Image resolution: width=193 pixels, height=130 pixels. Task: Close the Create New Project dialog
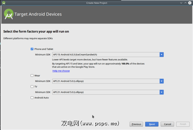190,3
